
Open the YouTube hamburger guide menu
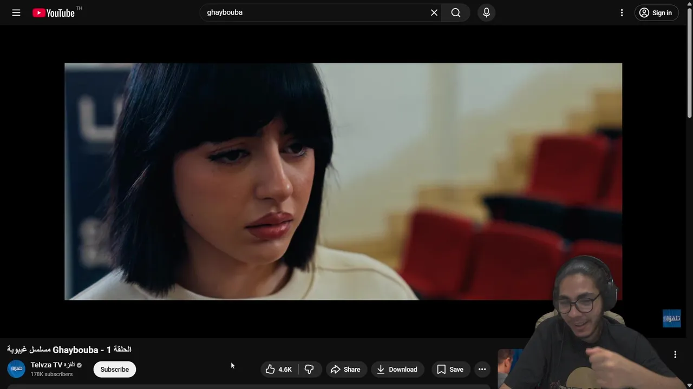(16, 12)
